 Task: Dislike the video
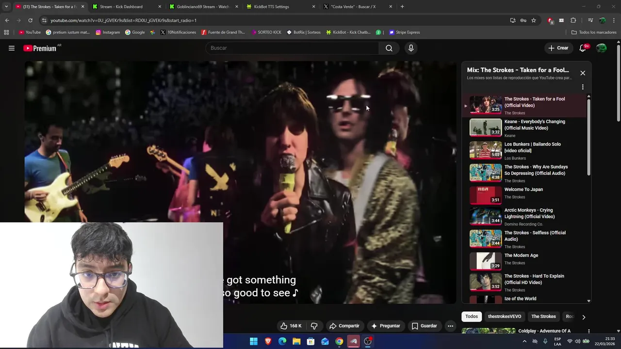pyautogui.click(x=314, y=326)
